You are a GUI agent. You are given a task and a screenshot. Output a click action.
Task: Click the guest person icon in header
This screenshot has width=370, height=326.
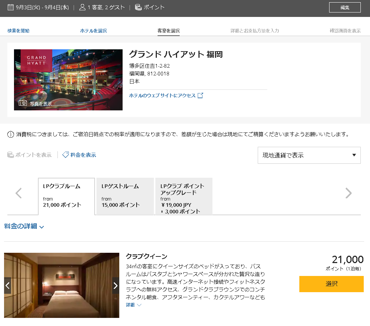(82, 7)
